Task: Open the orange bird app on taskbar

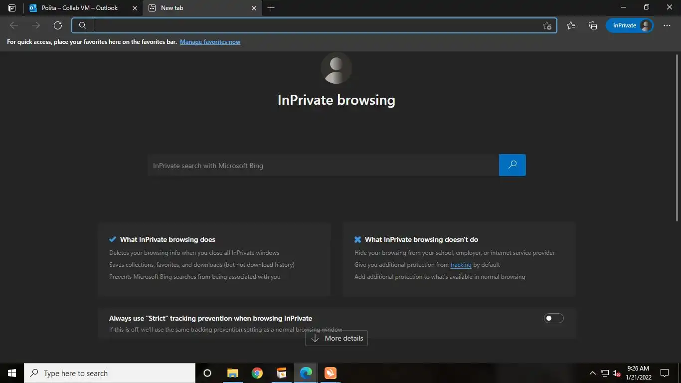Action: (x=331, y=373)
